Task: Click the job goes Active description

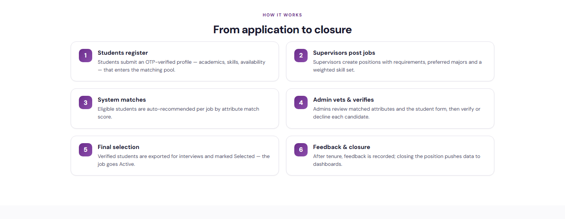Action: [184, 160]
